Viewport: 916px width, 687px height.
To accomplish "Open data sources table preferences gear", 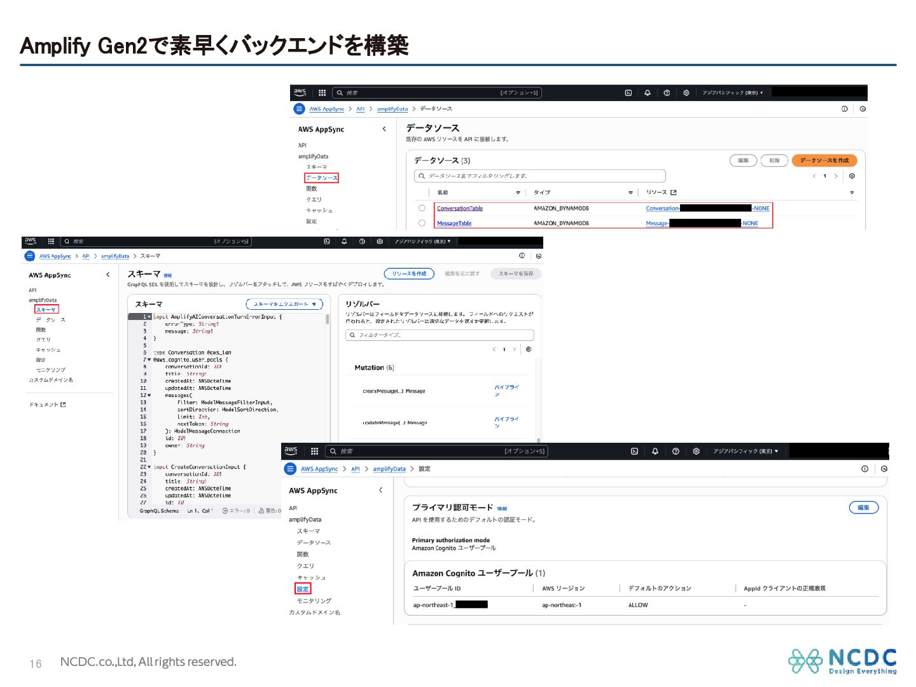I will tap(852, 176).
